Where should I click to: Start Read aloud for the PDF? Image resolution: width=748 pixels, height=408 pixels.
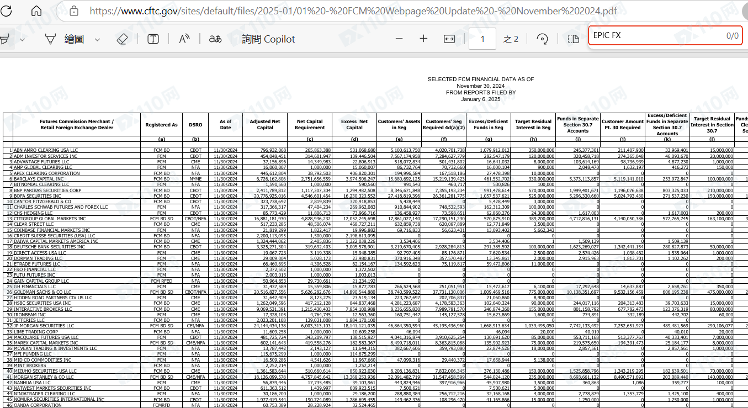184,39
